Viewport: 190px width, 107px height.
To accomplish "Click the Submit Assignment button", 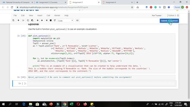I will click(169, 21).
